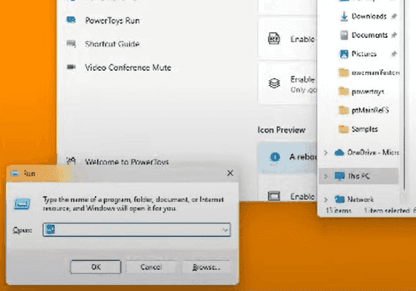Screen dimensions: 416x291
Task: Select the Shortcut Guide icon
Action: tap(71, 44)
